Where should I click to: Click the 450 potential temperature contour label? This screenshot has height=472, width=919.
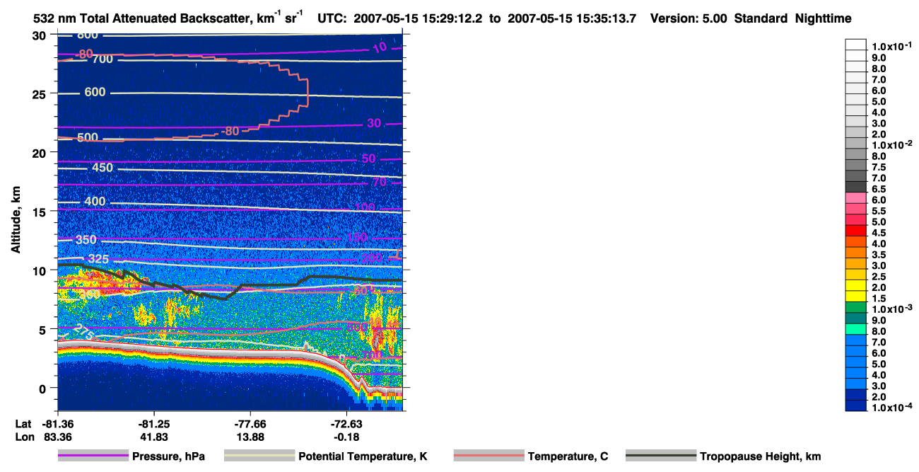pos(103,168)
